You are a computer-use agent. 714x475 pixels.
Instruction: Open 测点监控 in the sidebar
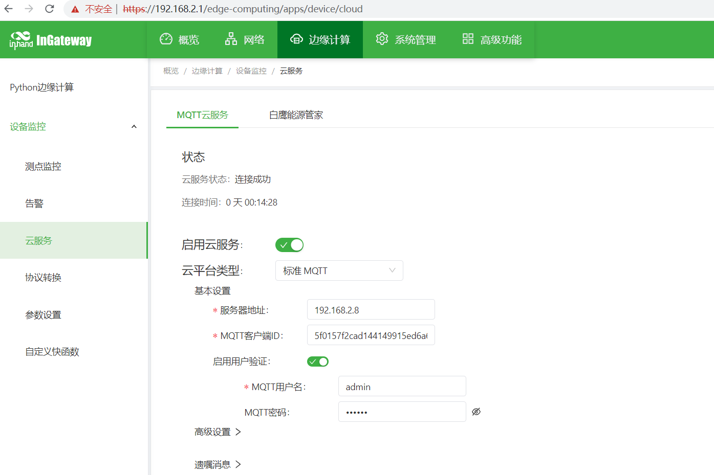tap(43, 166)
